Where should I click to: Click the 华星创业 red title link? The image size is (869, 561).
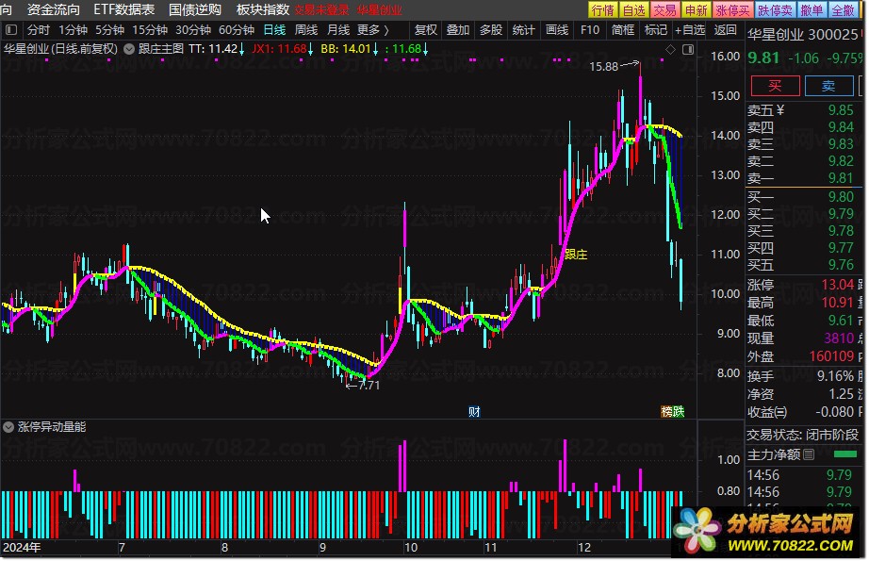coord(380,10)
